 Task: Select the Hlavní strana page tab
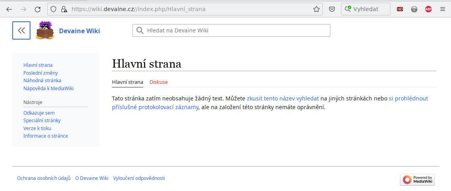tap(127, 82)
